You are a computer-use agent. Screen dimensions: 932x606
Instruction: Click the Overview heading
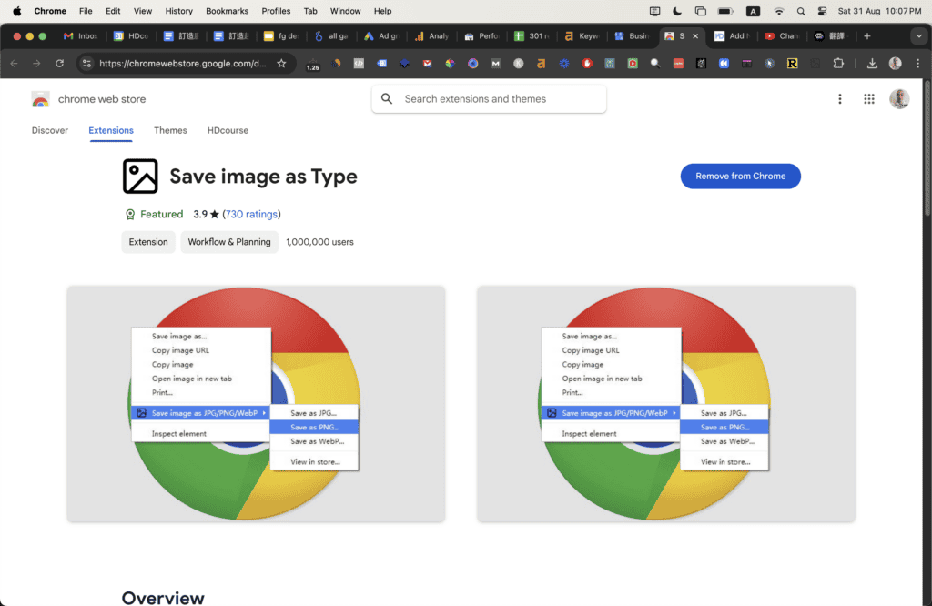click(x=163, y=598)
